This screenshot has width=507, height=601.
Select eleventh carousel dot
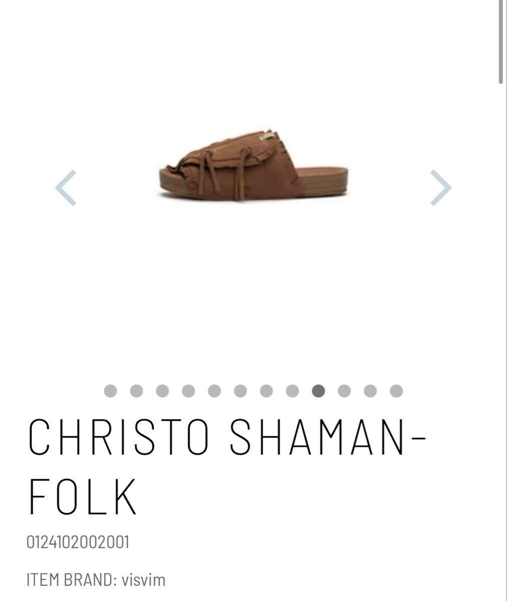coord(370,391)
